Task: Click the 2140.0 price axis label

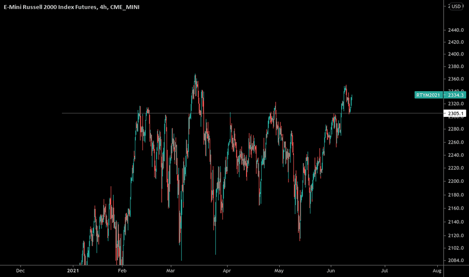Action: tap(455, 222)
